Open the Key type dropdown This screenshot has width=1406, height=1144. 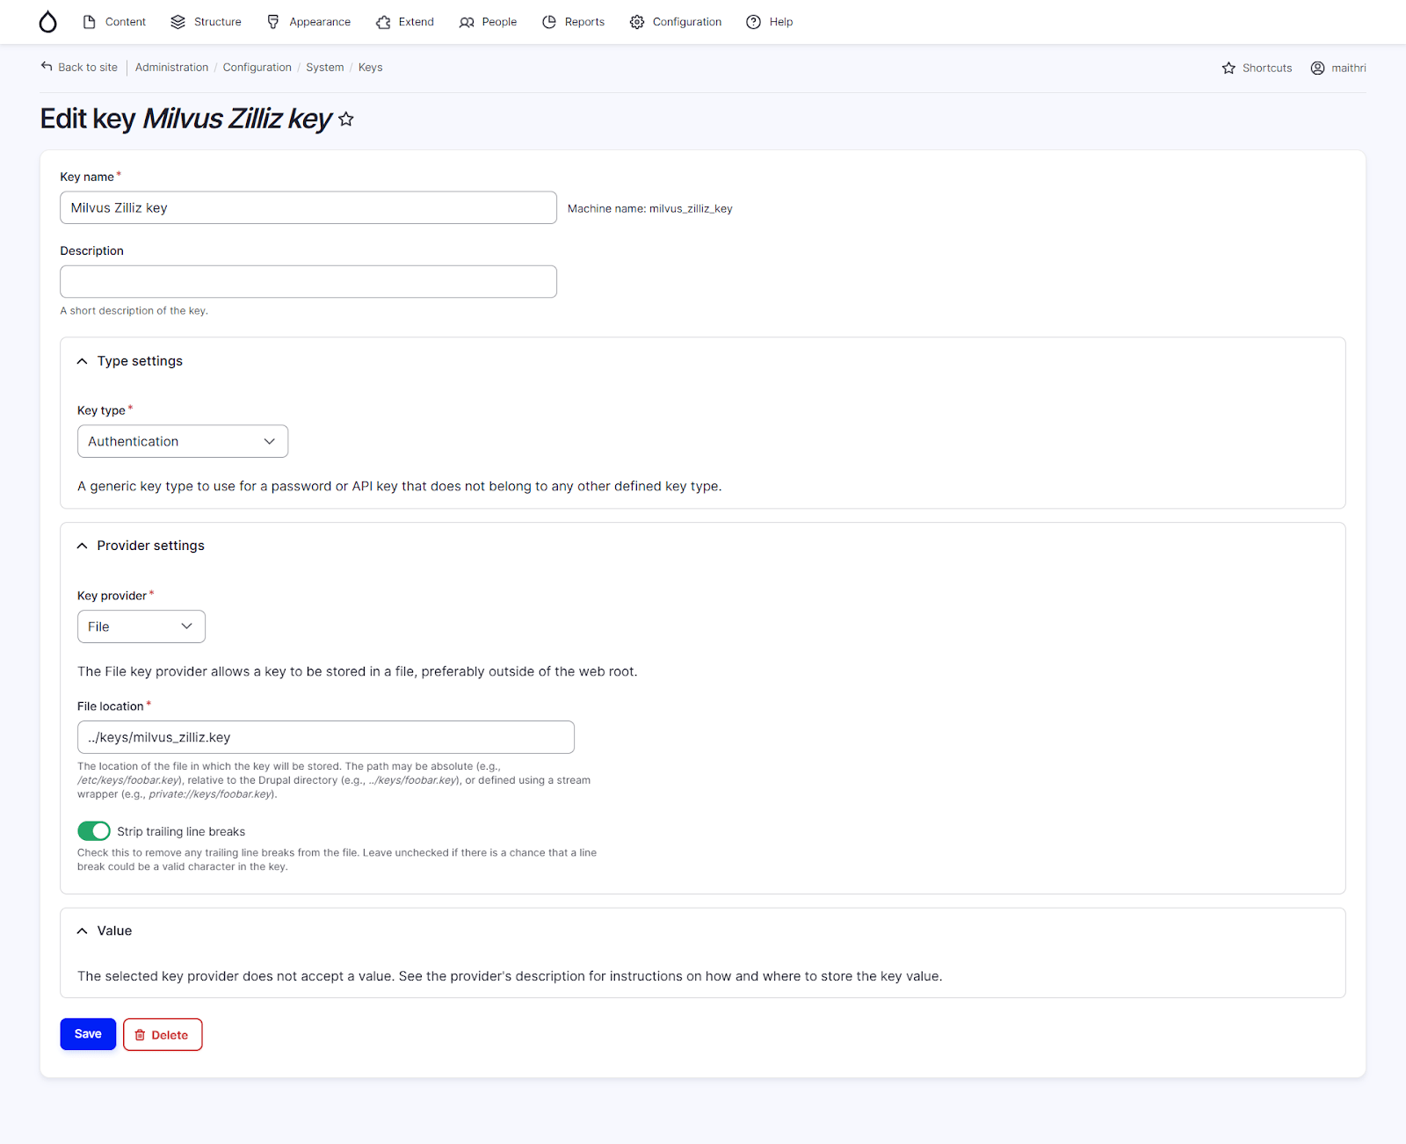click(183, 441)
